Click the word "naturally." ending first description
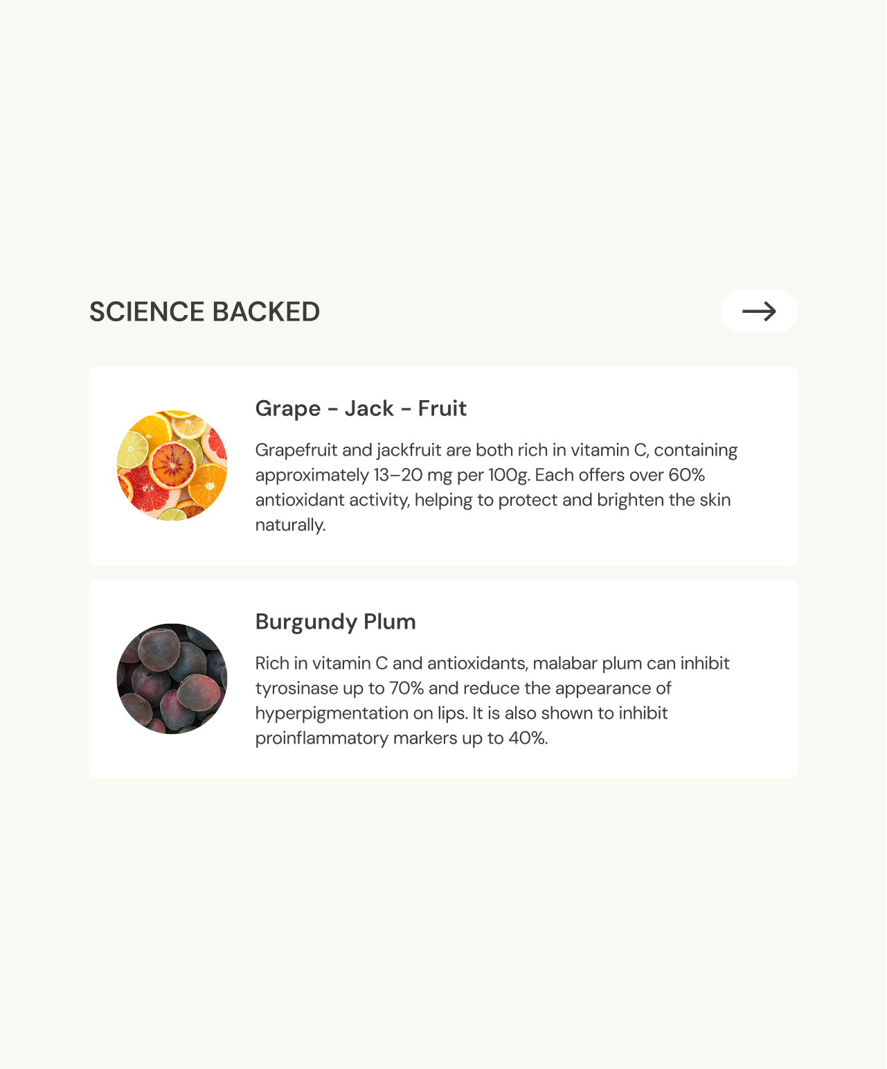This screenshot has height=1069, width=887. tap(290, 525)
